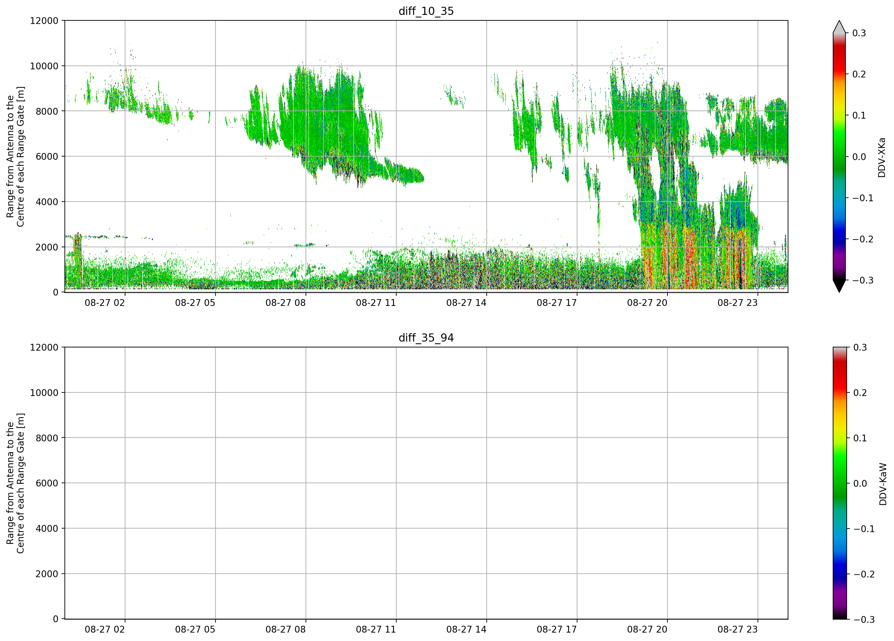Click the black lower arrow of DDV-XKa colorbar
The image size is (894, 641).
point(839,286)
